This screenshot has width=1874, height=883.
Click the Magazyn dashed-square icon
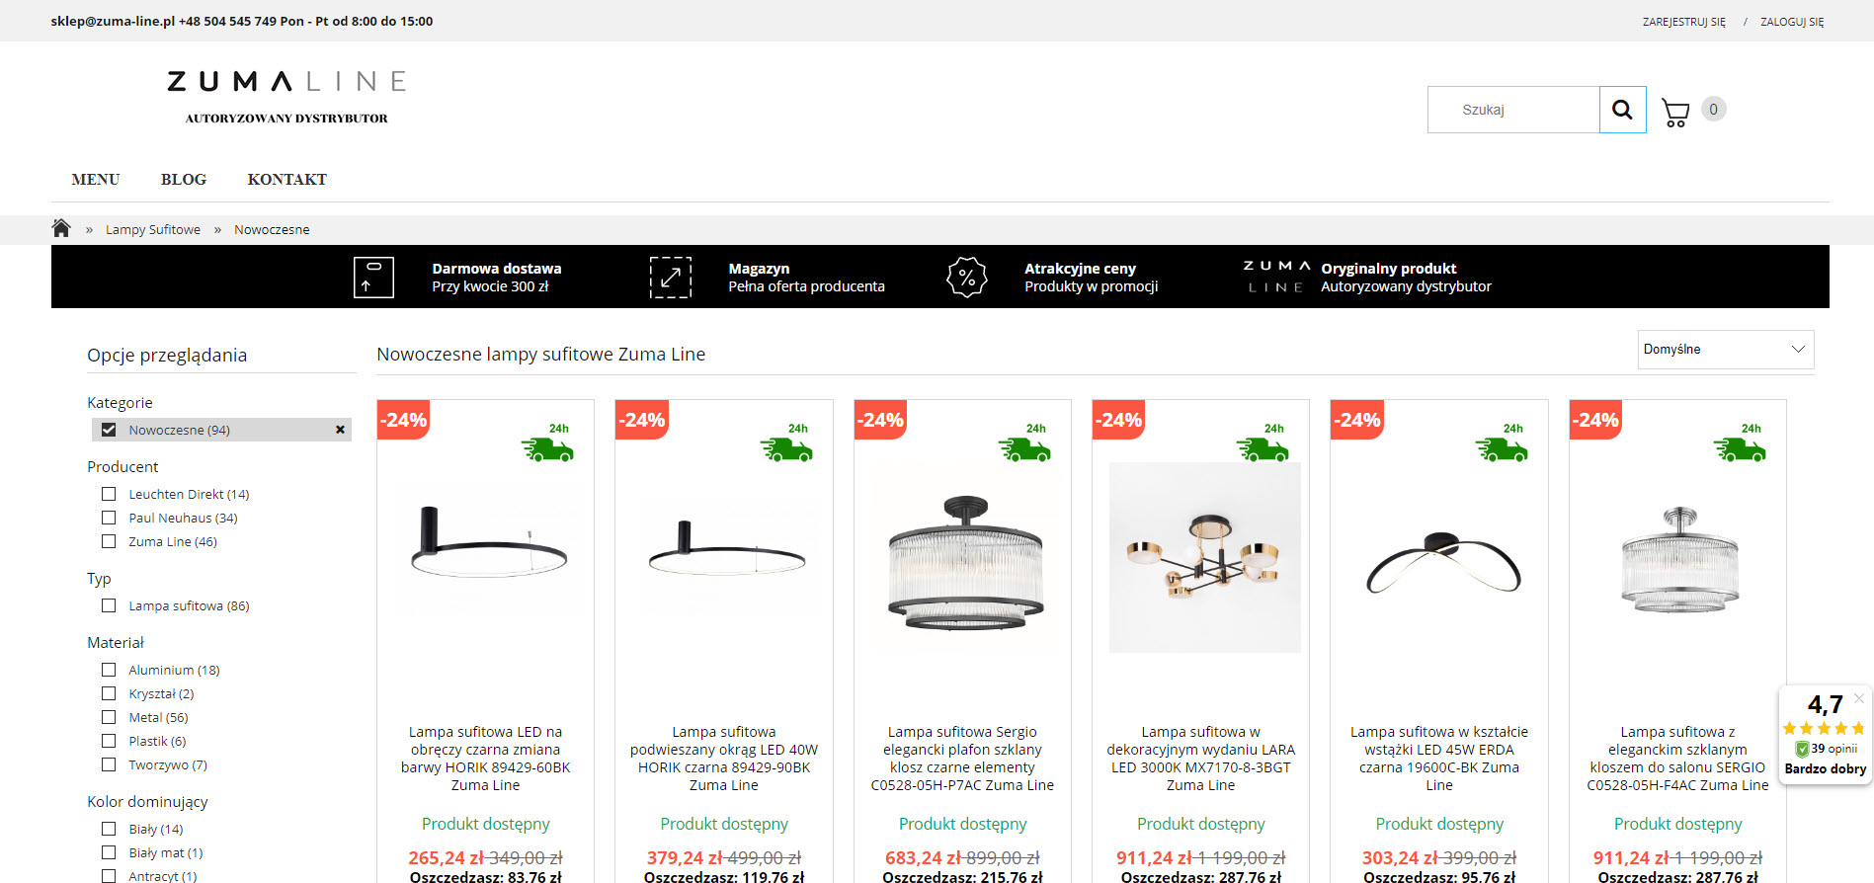(670, 278)
